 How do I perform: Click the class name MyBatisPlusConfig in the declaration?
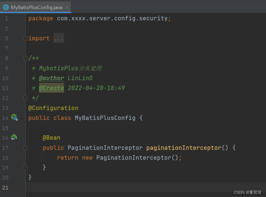pyautogui.click(x=105, y=118)
